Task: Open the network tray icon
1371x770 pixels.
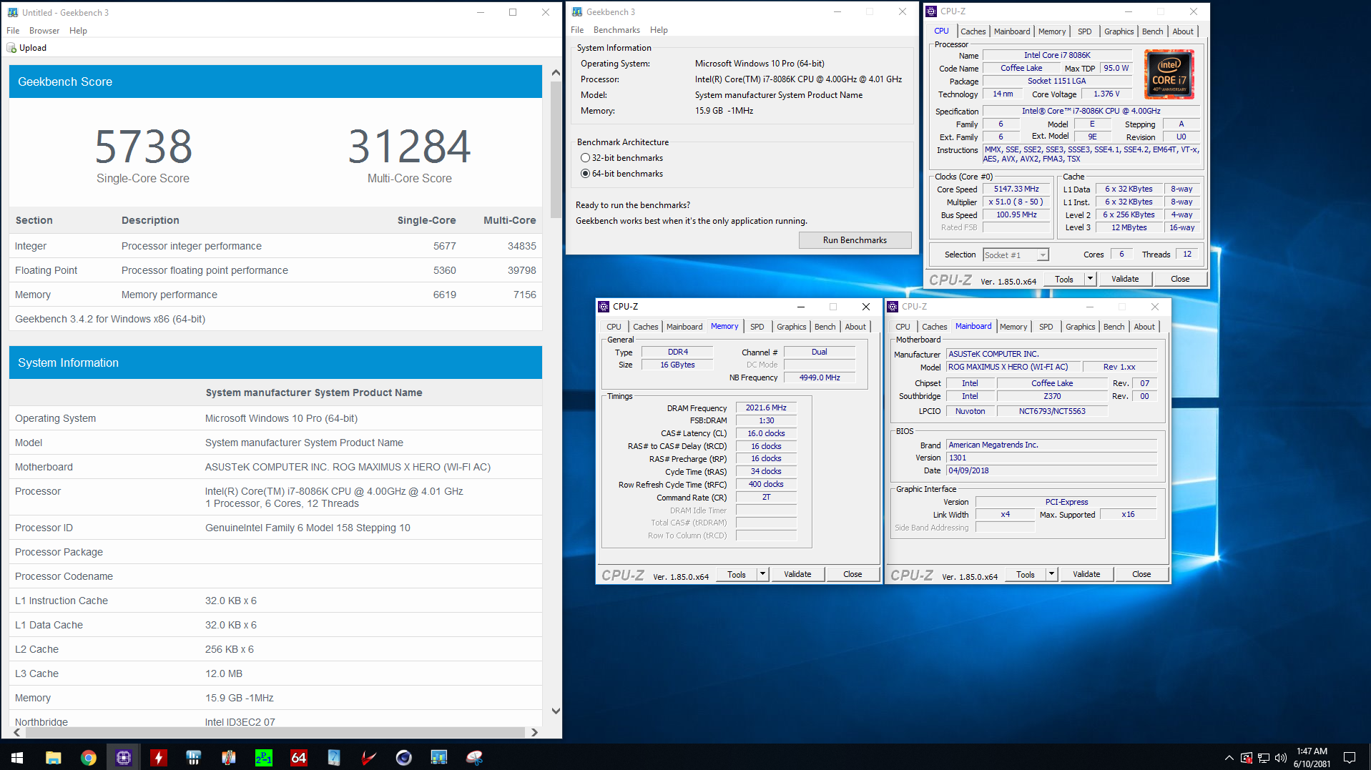Action: point(1264,758)
